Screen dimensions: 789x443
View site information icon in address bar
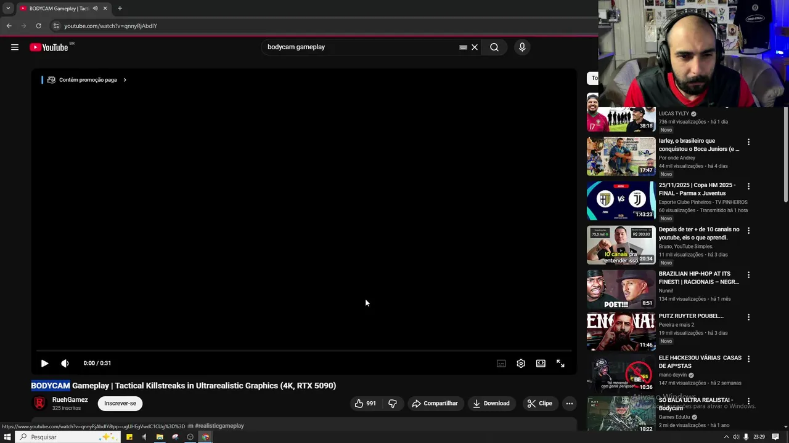point(55,26)
